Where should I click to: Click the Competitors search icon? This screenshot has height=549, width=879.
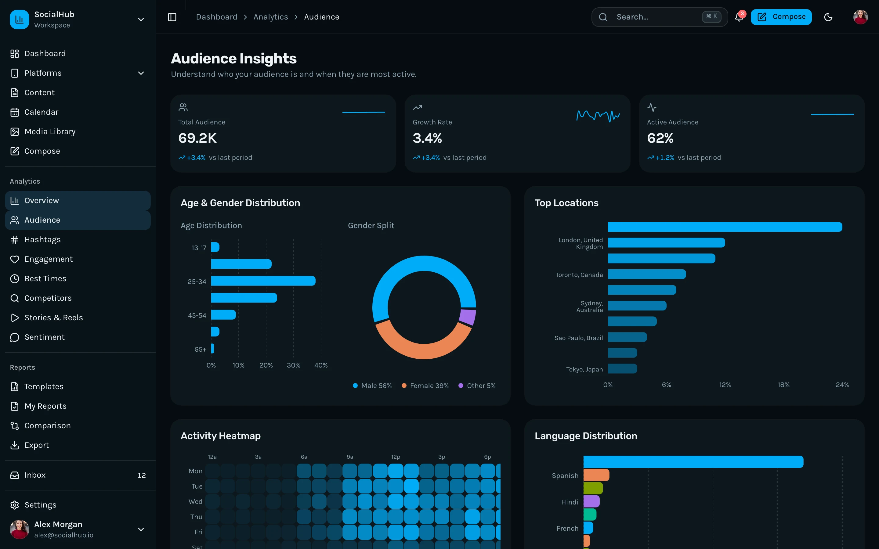point(15,298)
